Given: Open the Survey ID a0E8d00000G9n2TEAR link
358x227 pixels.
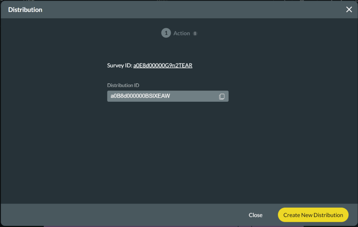Looking at the screenshot, I should click(x=163, y=65).
